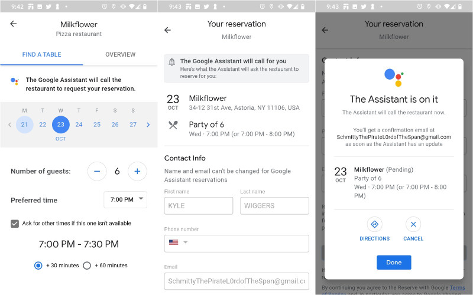Switch to the FIND A TABLE tab
The width and height of the screenshot is (473, 295).
coord(41,54)
